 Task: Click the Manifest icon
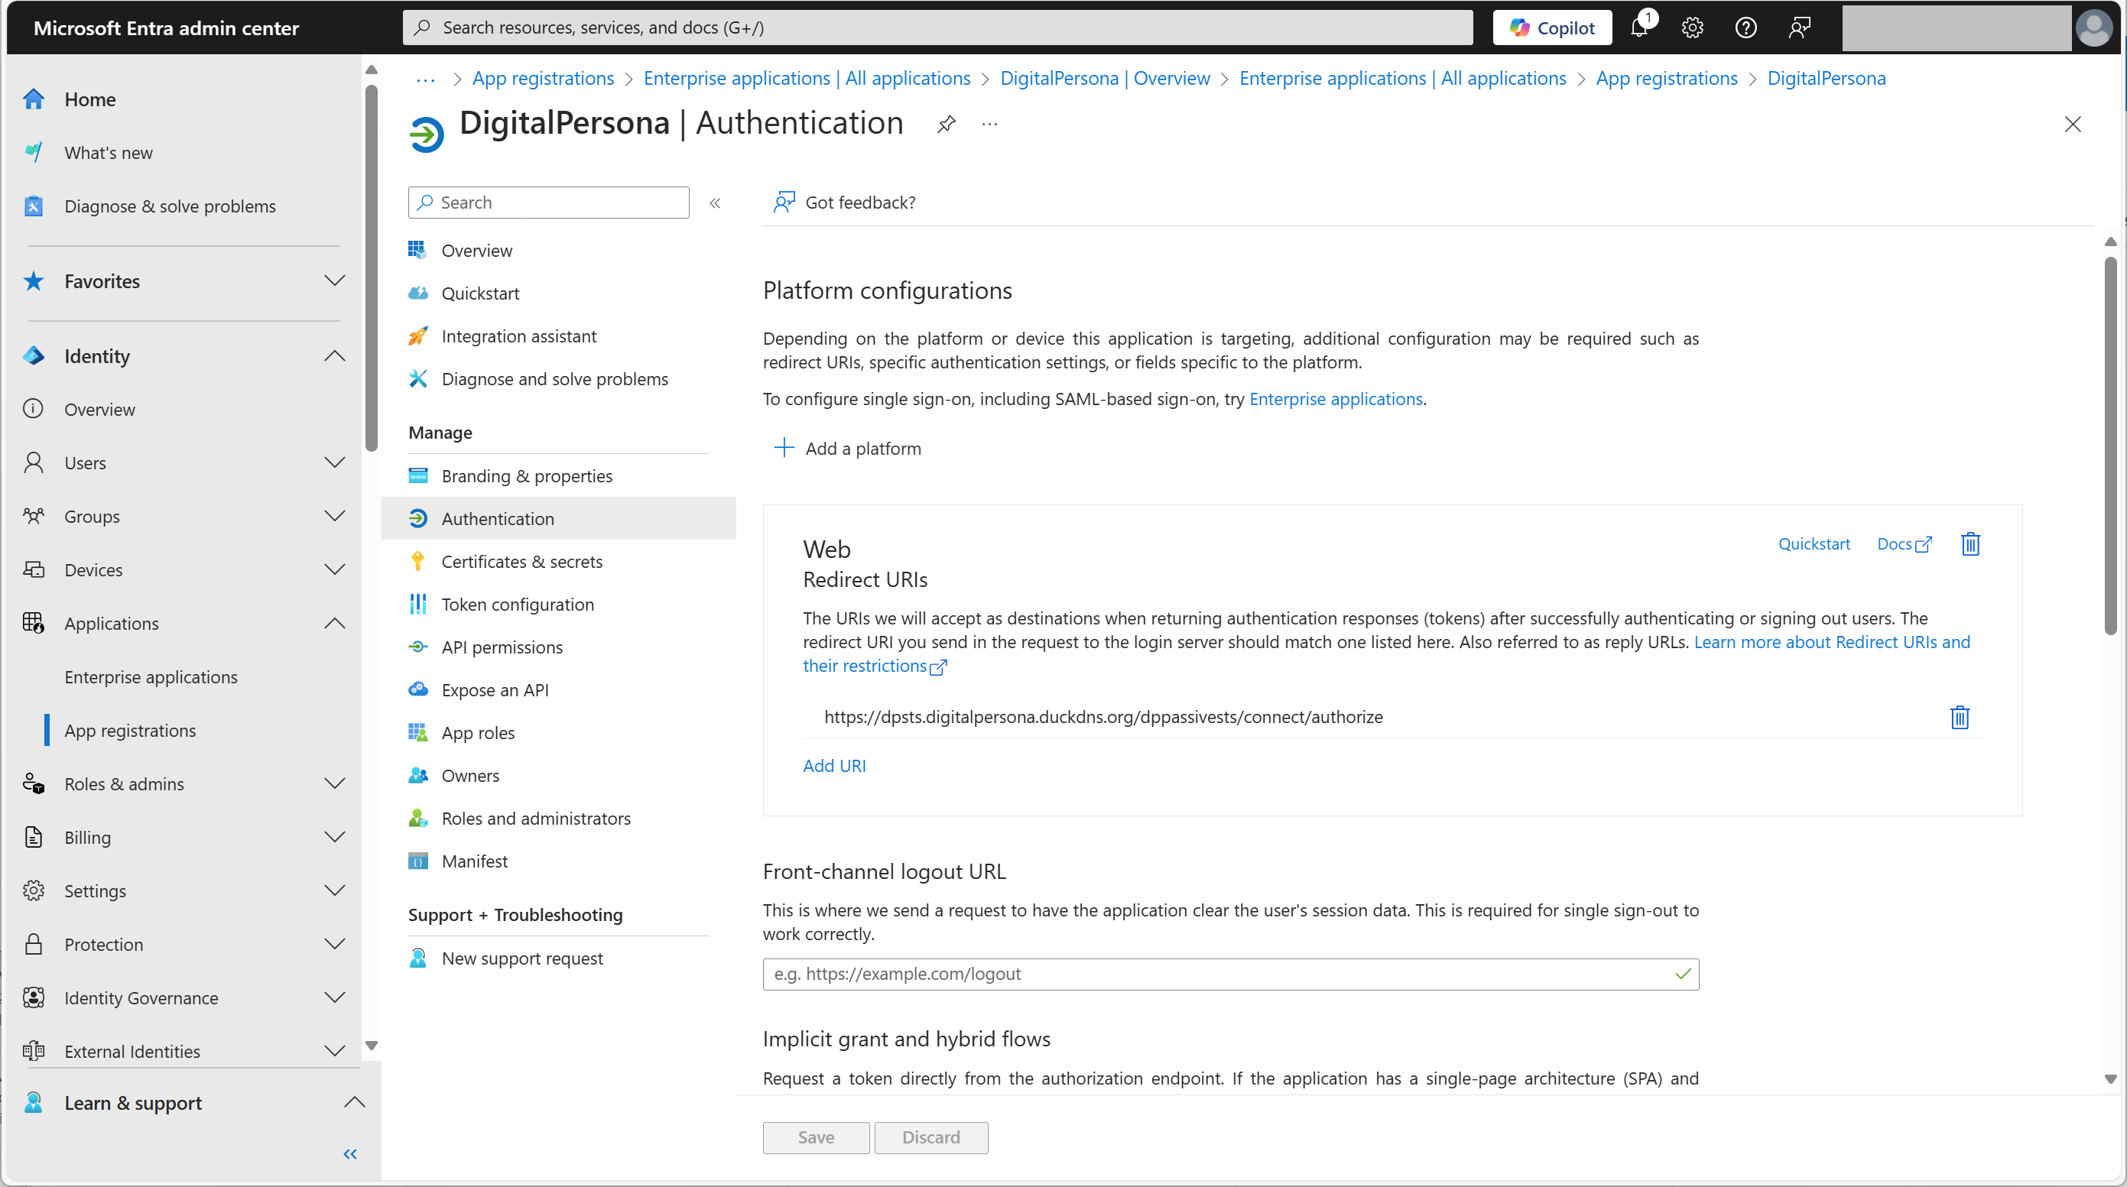[417, 861]
